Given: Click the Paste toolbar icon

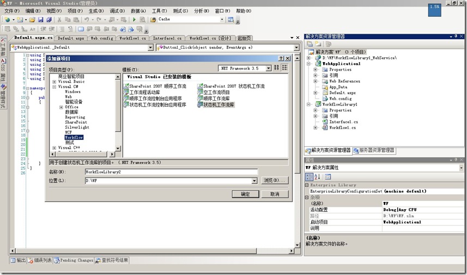Looking at the screenshot, I should tap(76, 20).
